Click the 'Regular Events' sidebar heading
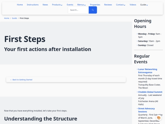The image size is (165, 124). point(142,59)
